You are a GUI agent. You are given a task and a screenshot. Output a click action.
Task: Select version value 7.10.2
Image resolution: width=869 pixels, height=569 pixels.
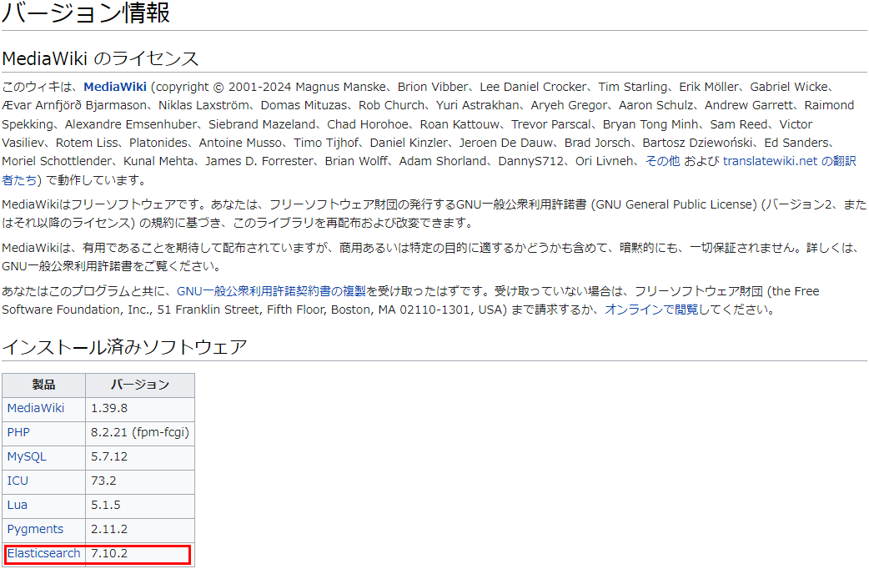click(x=109, y=553)
